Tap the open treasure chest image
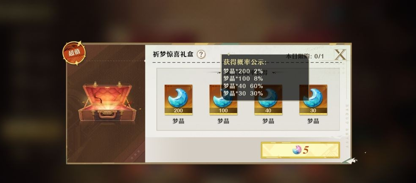The width and height of the screenshot is (416, 183). tap(107, 101)
